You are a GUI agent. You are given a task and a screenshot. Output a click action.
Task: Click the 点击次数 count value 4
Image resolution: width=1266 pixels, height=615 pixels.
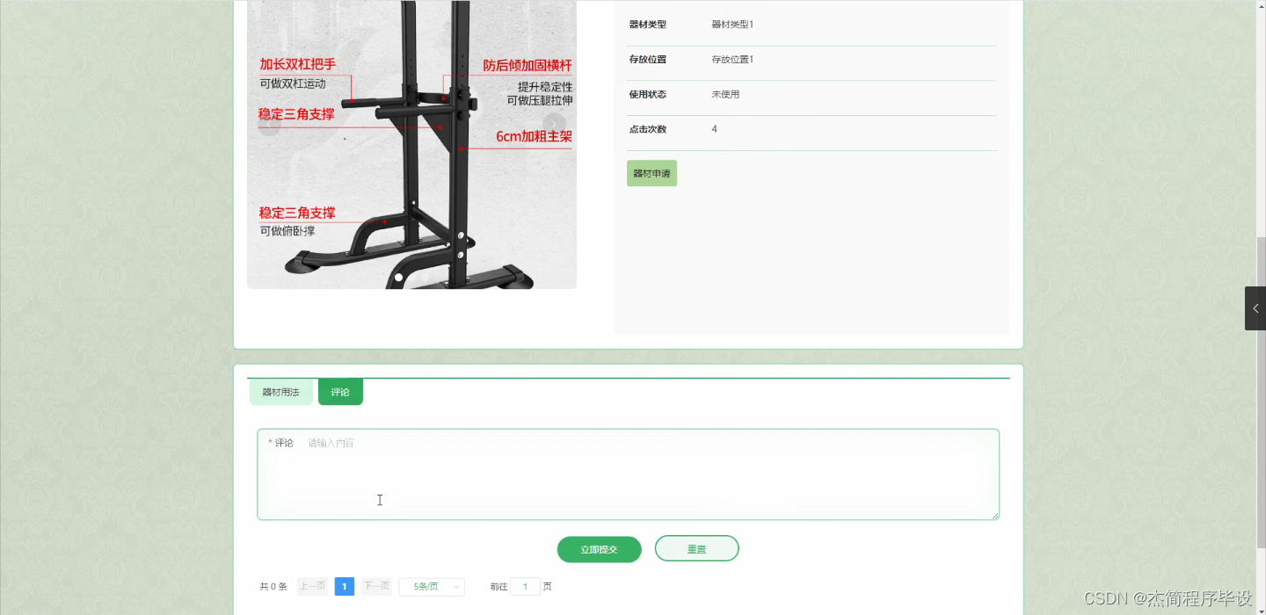click(x=713, y=129)
